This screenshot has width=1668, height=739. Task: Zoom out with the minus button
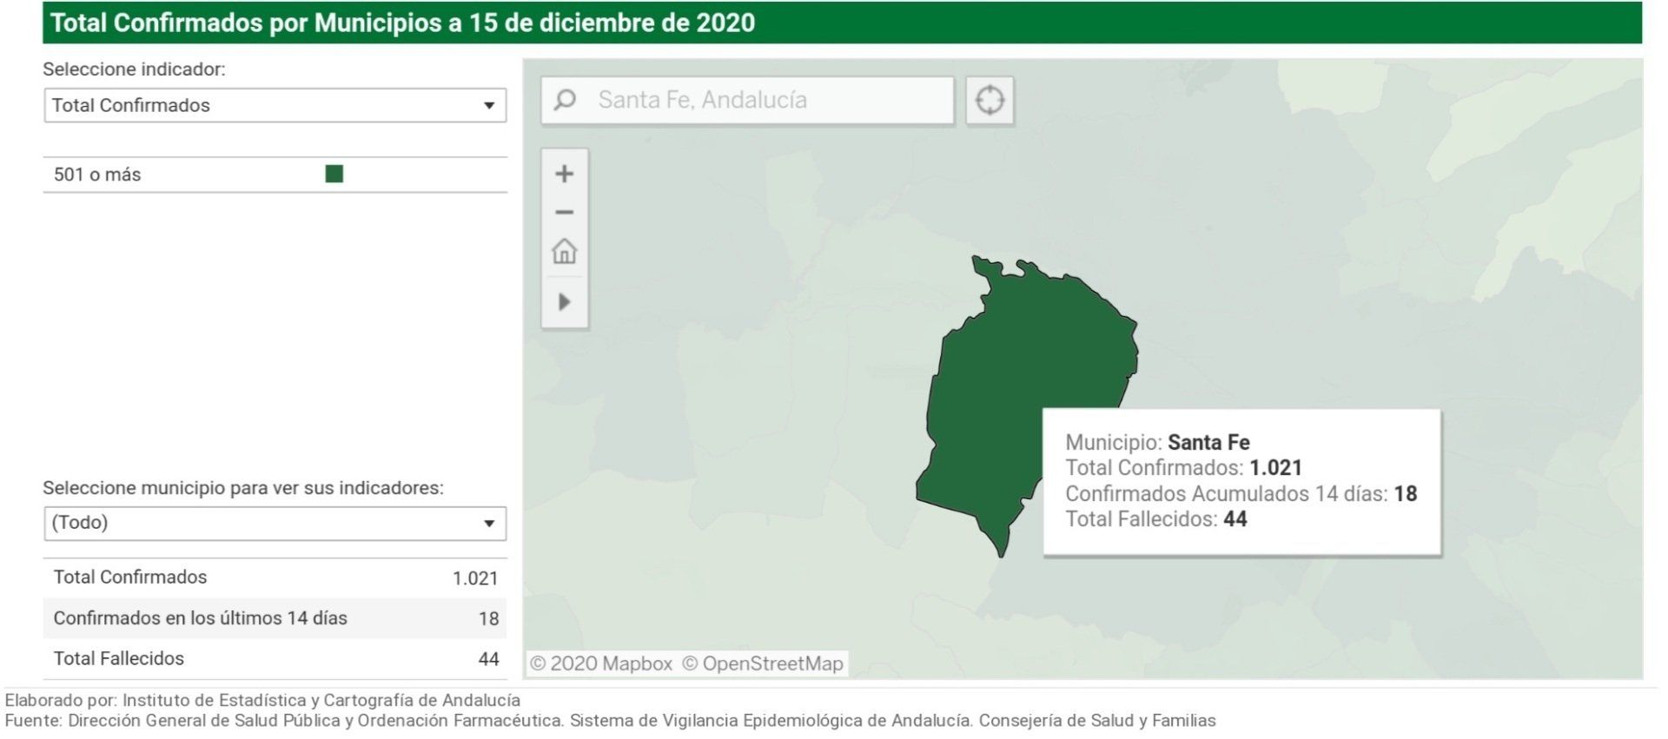click(565, 213)
